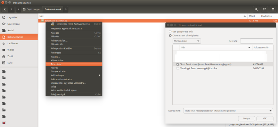Open search with the magnifier icon

pos(256,9)
